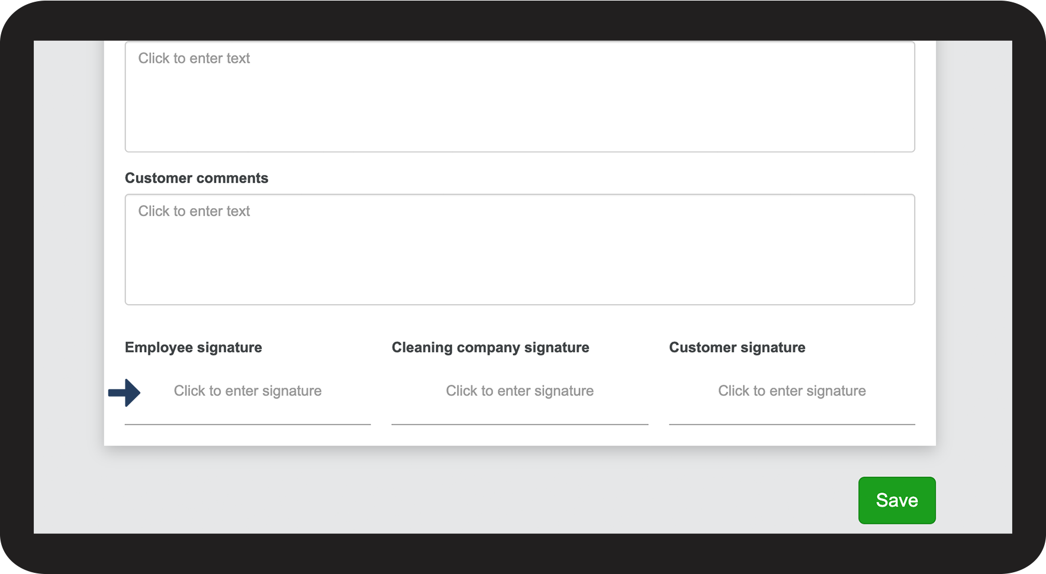Tap "Click to enter signature" under Customer signature

point(791,391)
